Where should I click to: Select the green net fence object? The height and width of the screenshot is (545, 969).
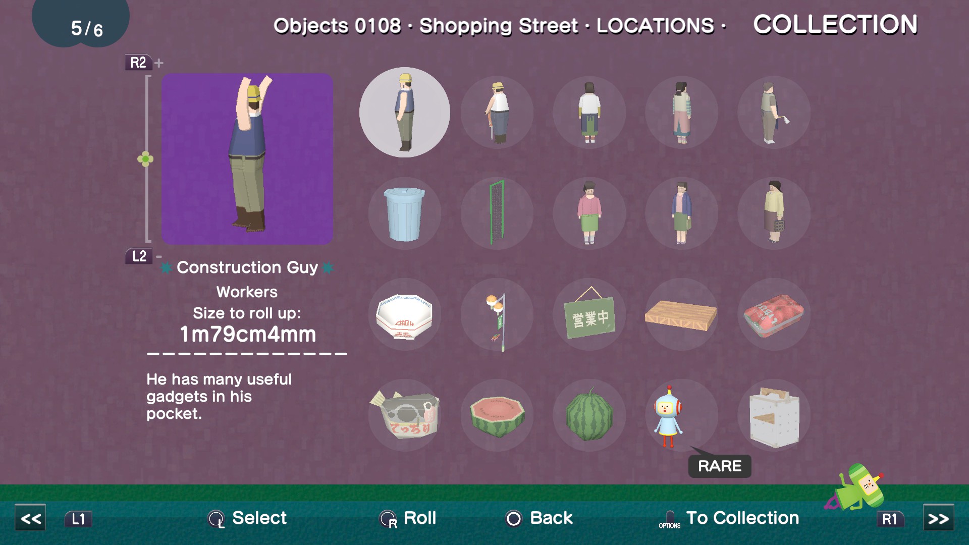click(497, 213)
